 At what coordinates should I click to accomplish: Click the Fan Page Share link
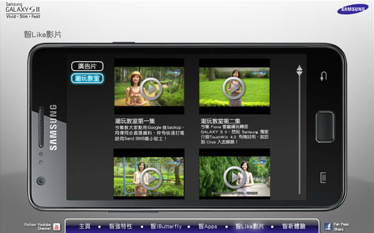pos(341,227)
